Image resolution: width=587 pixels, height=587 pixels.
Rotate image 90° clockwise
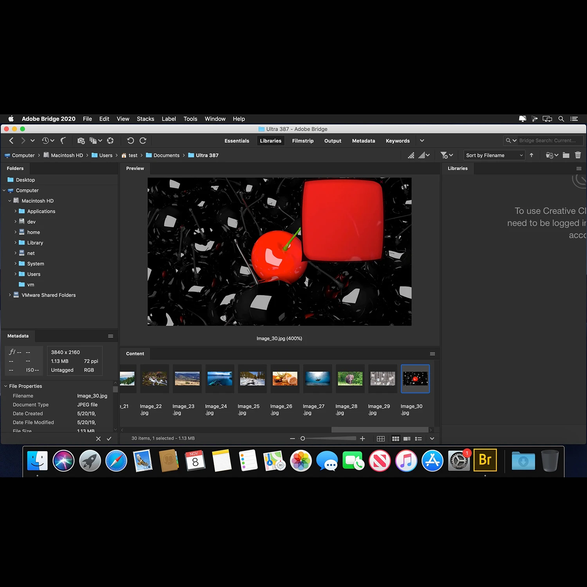pos(143,140)
